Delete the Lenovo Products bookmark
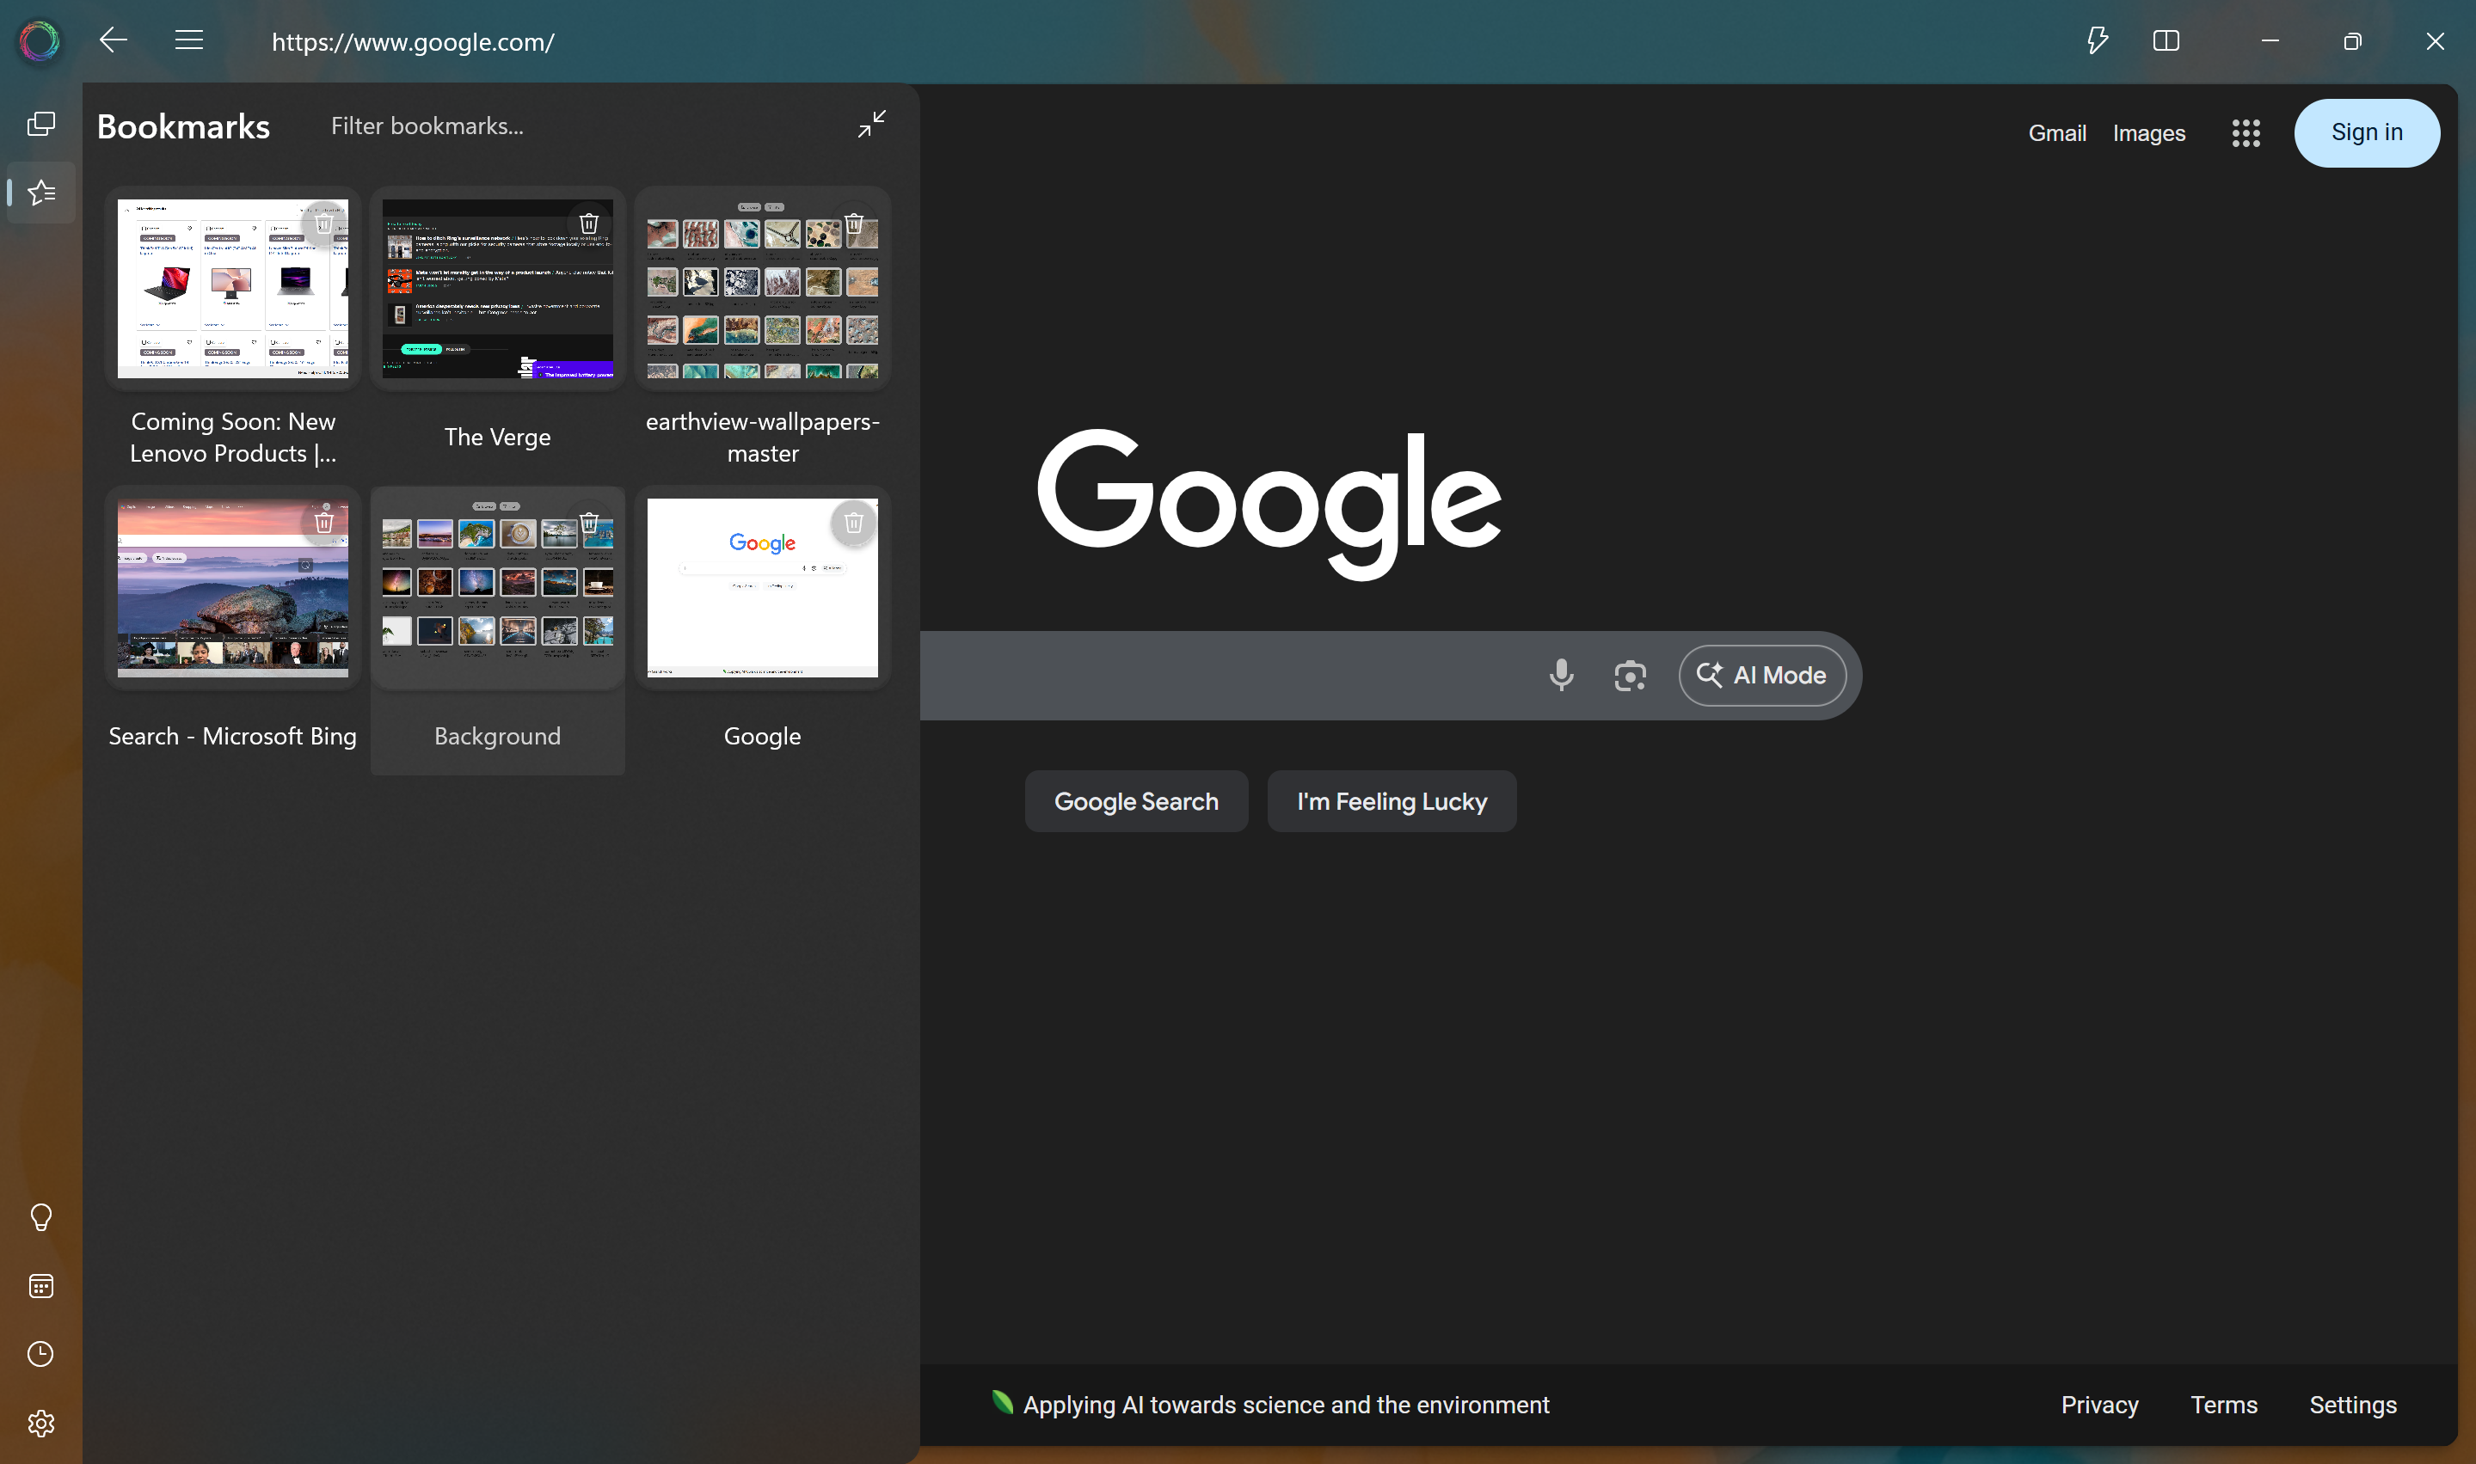This screenshot has height=1464, width=2476. (x=323, y=224)
